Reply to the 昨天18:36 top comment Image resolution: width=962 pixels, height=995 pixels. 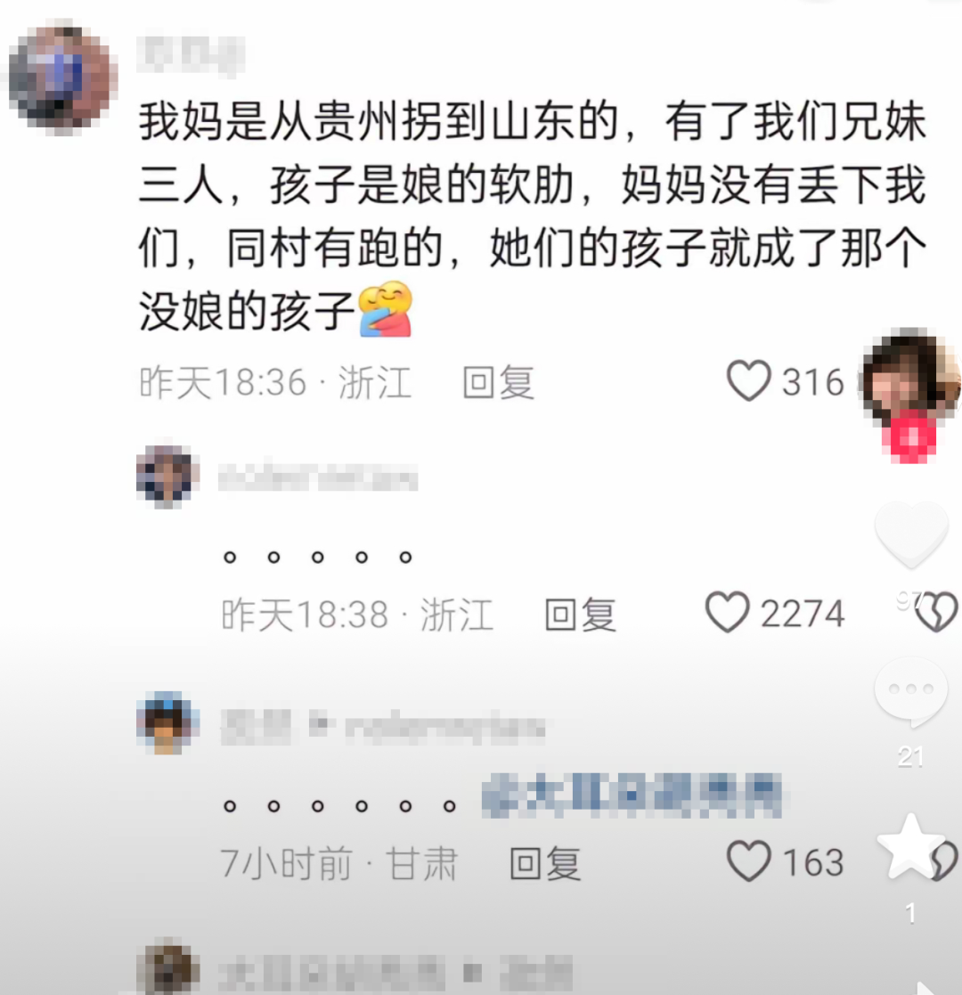(498, 383)
